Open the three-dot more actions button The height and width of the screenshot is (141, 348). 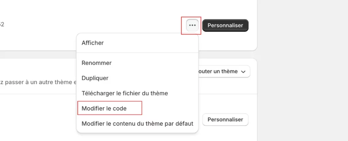pyautogui.click(x=192, y=25)
